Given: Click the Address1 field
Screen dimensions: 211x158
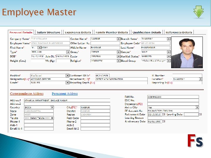Looking at the screenshot, I should 67,100.
